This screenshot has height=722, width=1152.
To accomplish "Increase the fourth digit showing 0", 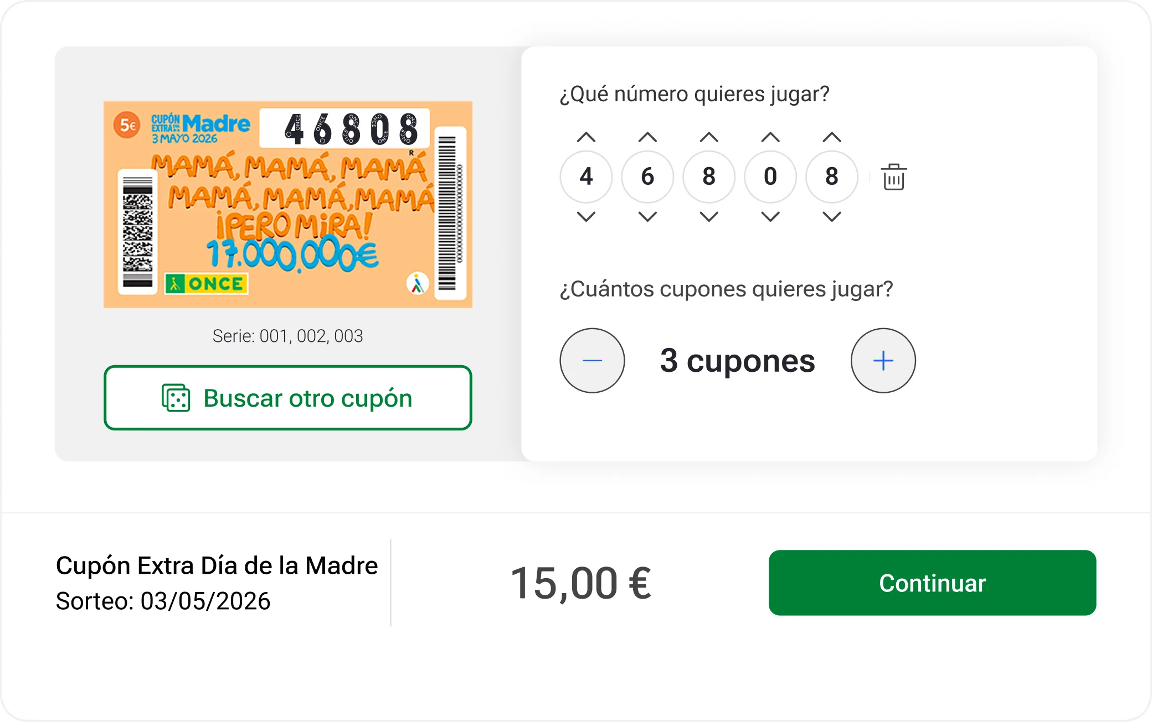I will [x=770, y=137].
